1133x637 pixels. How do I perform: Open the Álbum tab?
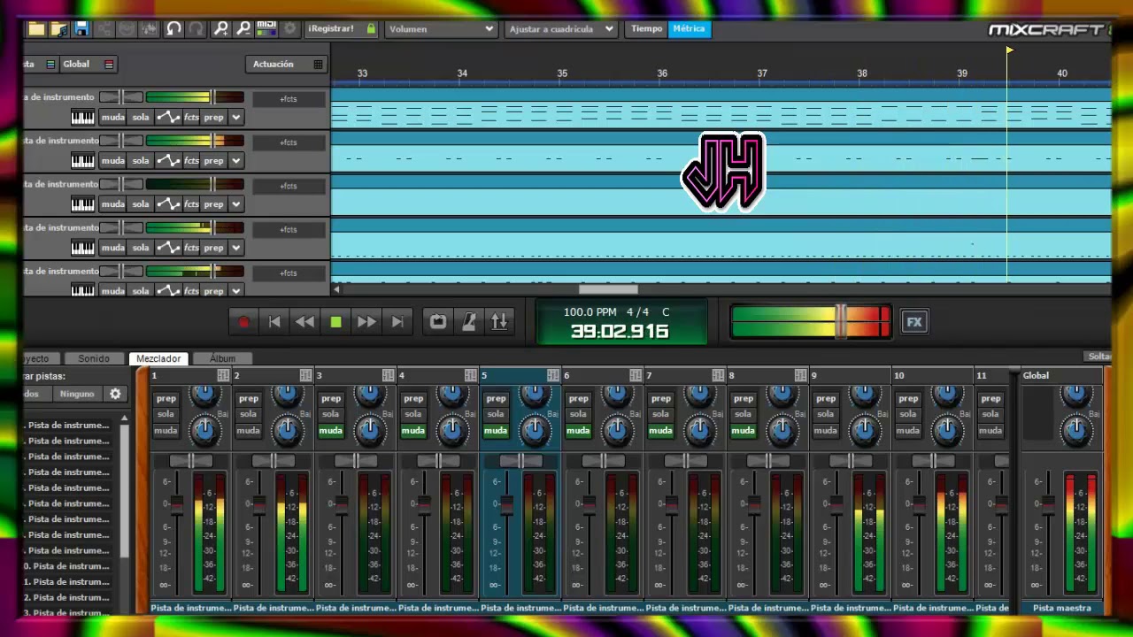coord(222,358)
